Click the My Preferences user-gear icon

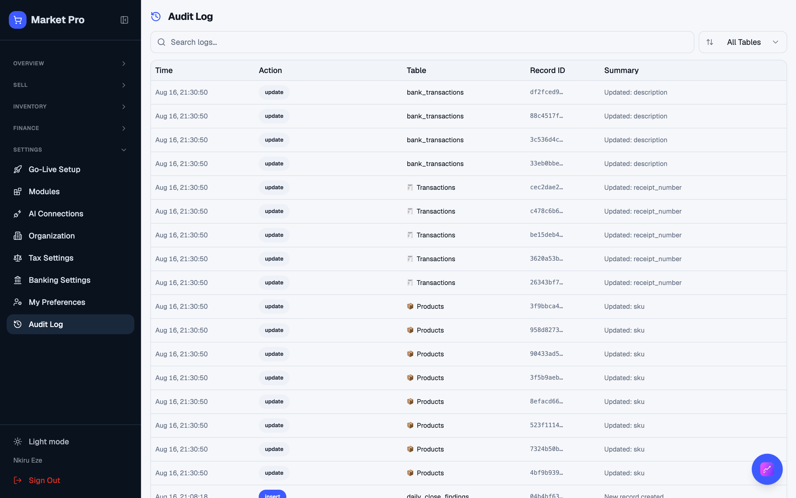(18, 302)
